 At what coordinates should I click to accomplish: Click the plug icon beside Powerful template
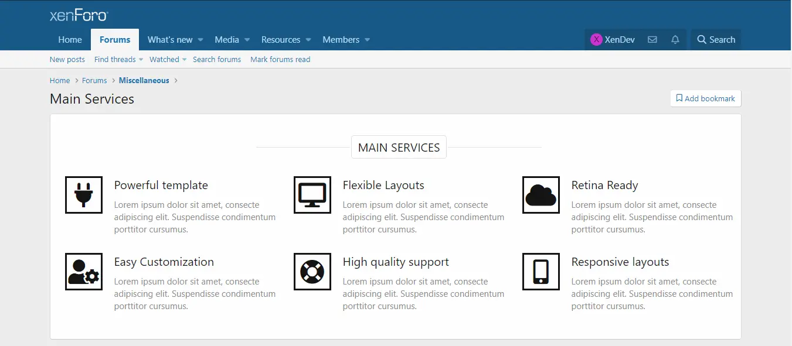83,195
